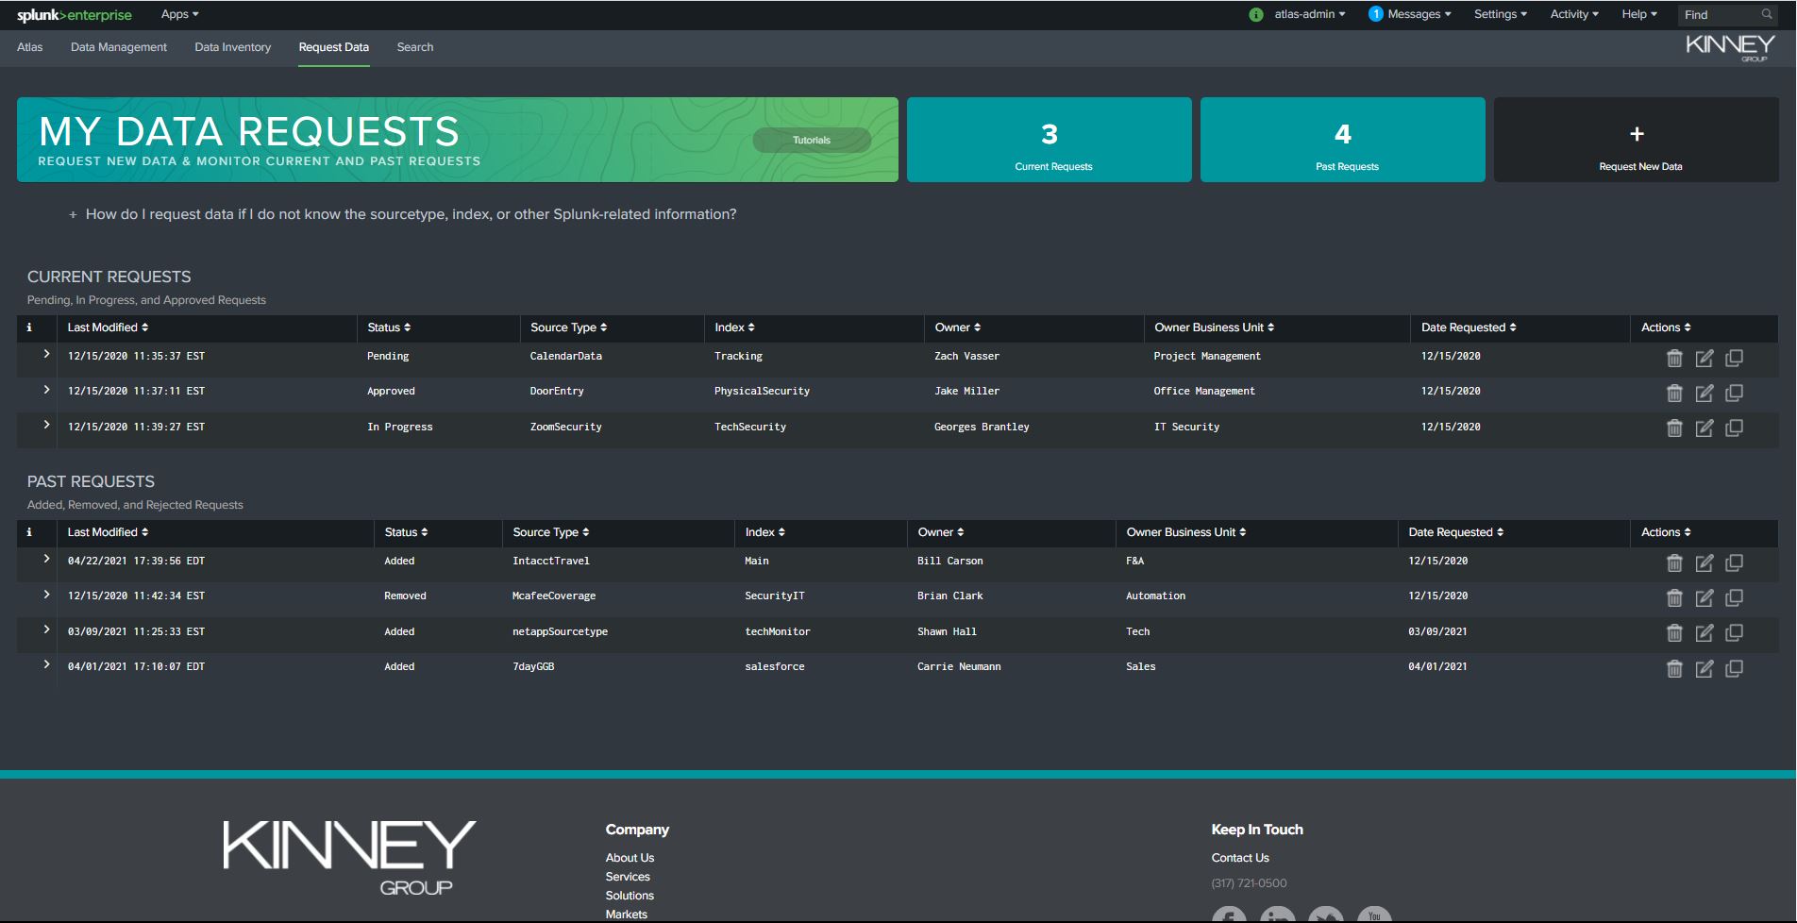Duplicate the 7dayGGB past request

tap(1735, 668)
